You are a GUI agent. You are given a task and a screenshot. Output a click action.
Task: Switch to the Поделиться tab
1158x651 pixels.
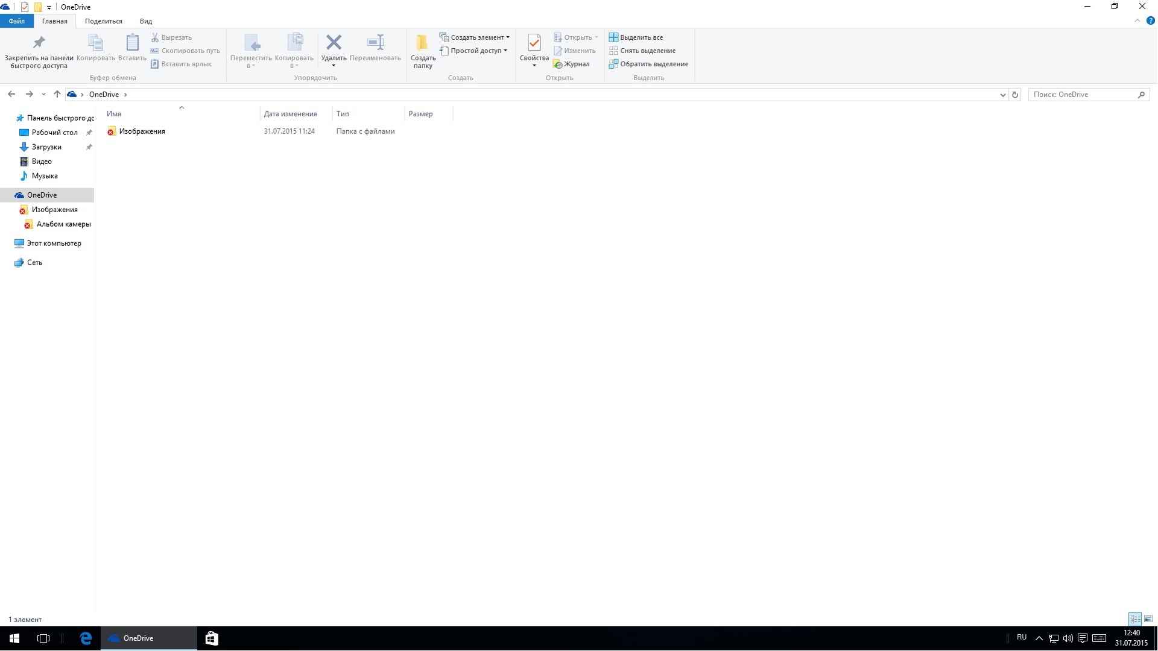103,21
